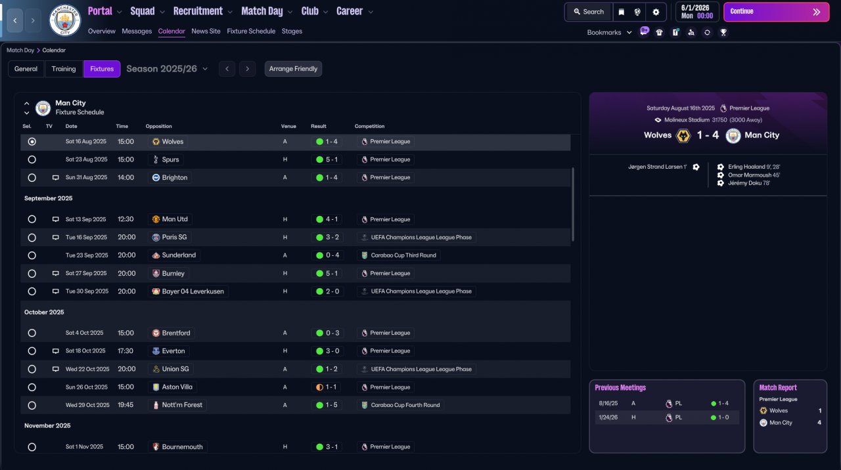Click the Continue button

pyautogui.click(x=776, y=12)
